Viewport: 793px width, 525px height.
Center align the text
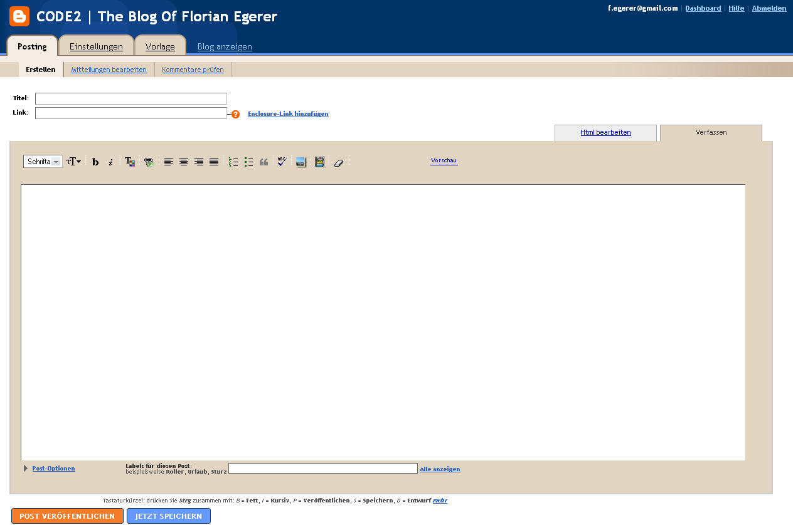point(184,162)
